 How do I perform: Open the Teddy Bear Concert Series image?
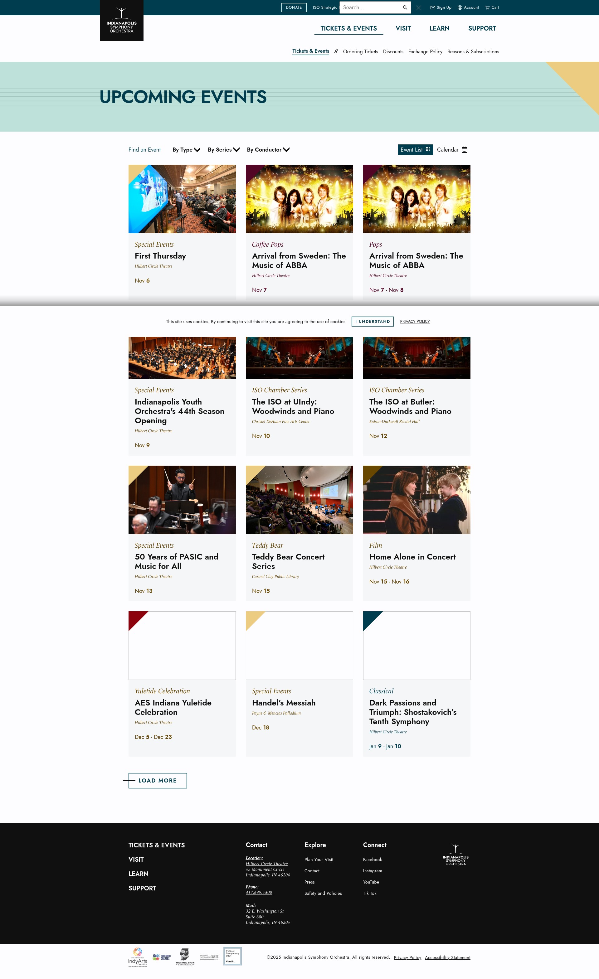click(299, 499)
